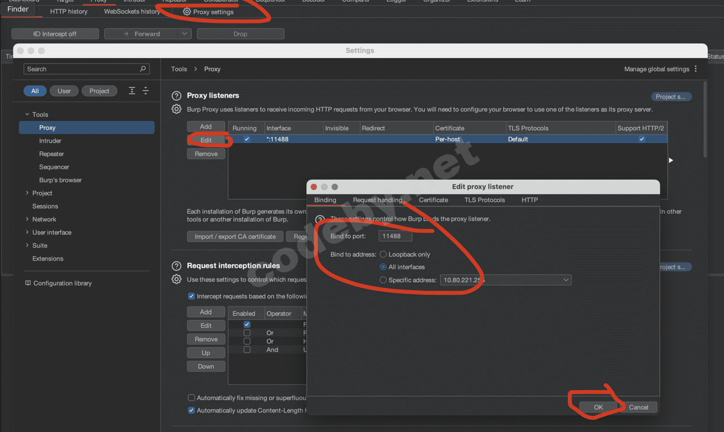Open the Forward button dropdown arrow
Image resolution: width=724 pixels, height=432 pixels.
click(184, 34)
